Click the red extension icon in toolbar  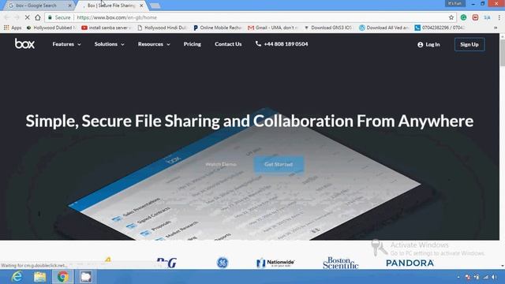pyautogui.click(x=475, y=17)
